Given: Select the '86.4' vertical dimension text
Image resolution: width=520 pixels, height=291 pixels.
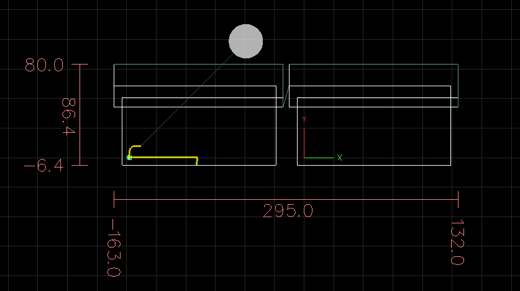Looking at the screenshot, I should coord(68,116).
